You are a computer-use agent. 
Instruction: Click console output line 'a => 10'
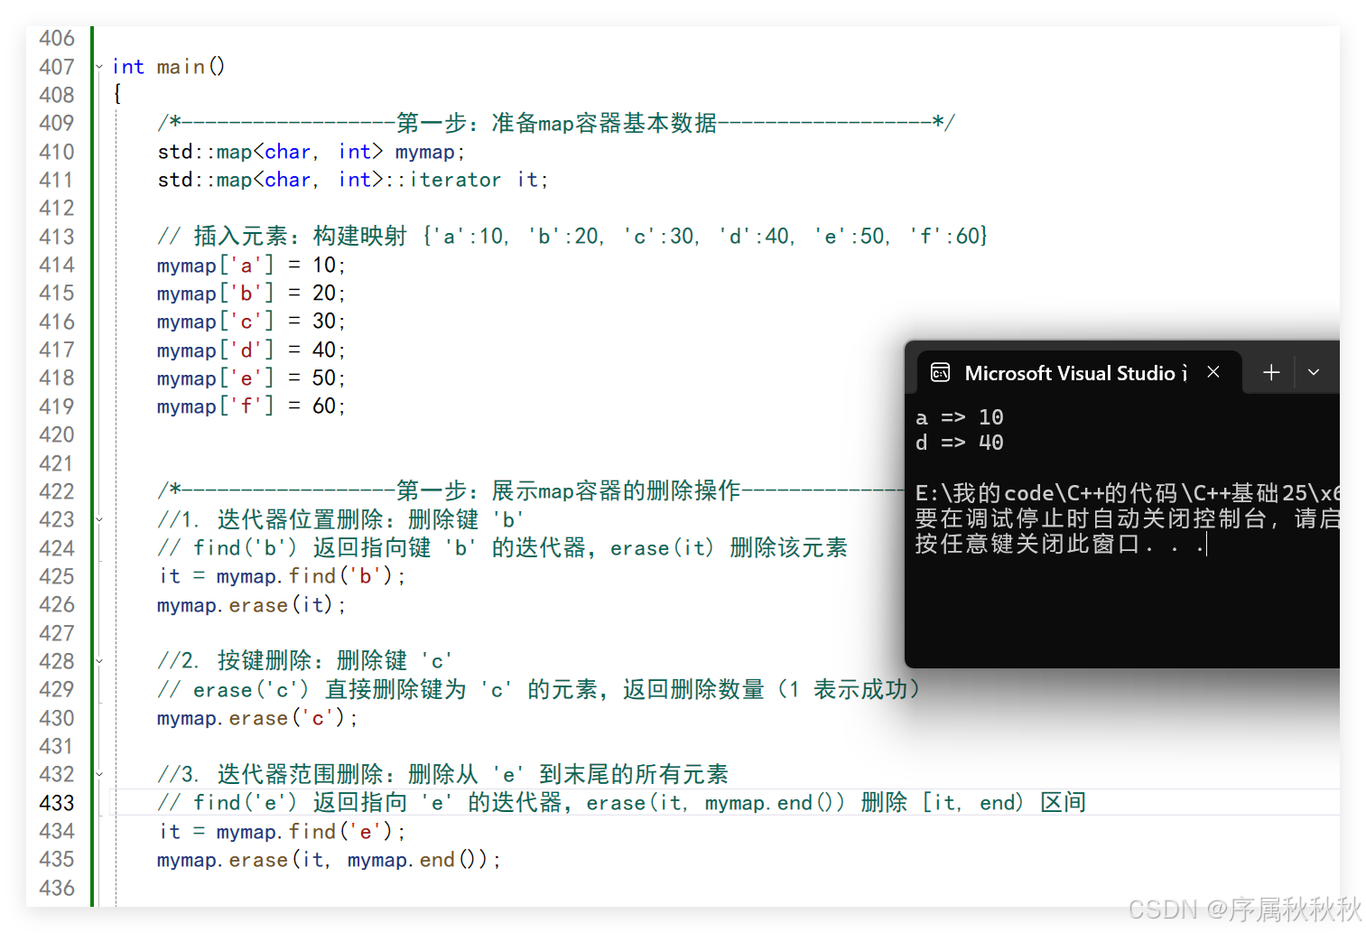point(960,417)
